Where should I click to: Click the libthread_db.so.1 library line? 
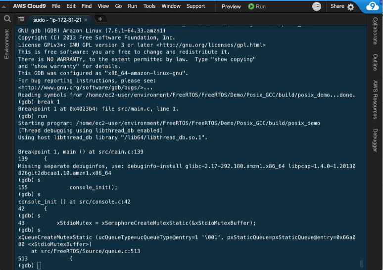pyautogui.click(x=113, y=137)
